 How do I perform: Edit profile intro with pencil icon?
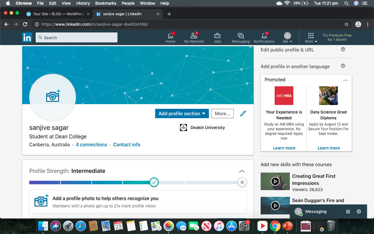[243, 113]
